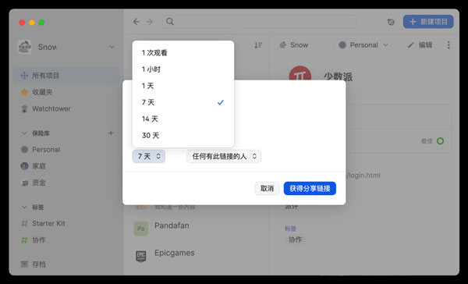Viewport: 468px width, 284px height.
Task: Click the search magnifier icon
Action: click(170, 22)
